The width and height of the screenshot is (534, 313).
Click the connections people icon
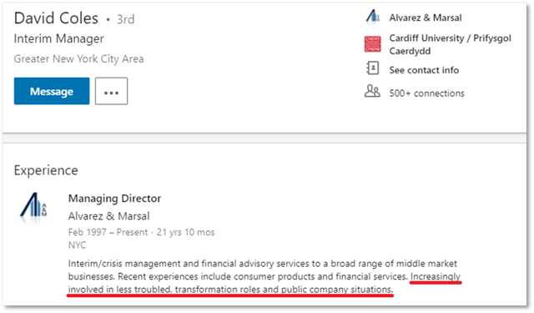pos(372,91)
